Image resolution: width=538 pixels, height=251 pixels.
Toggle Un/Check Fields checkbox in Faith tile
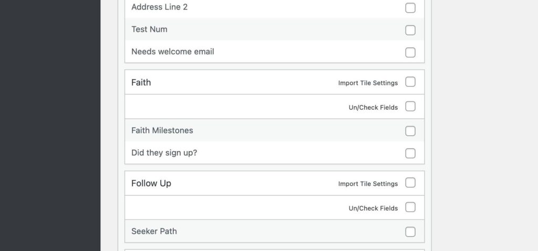coord(410,107)
